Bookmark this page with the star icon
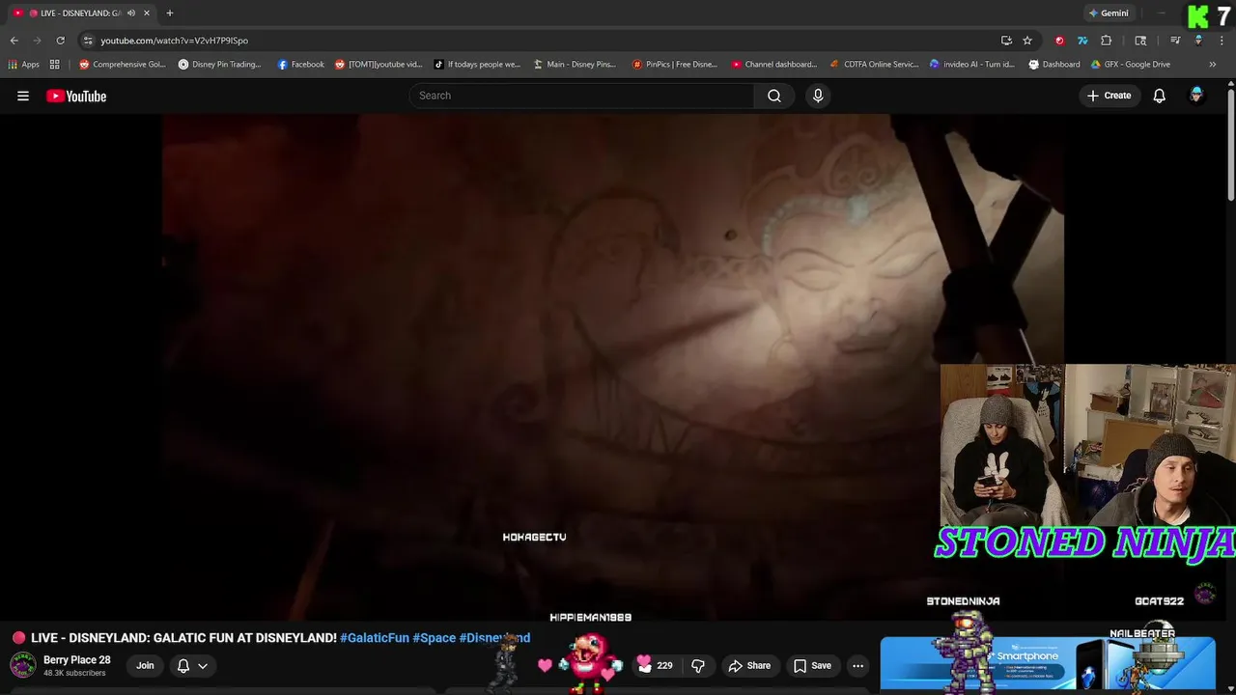 [1027, 41]
